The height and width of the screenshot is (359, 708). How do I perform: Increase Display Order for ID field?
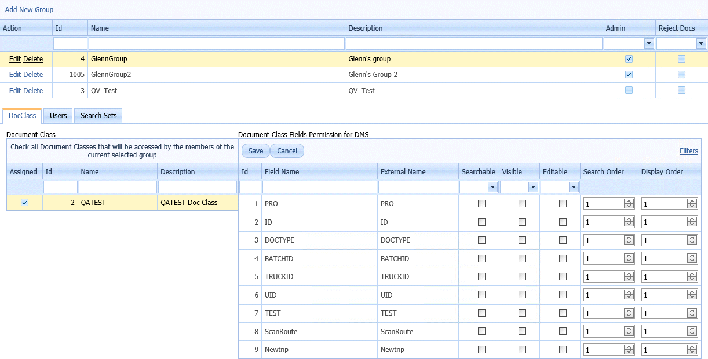(692, 220)
